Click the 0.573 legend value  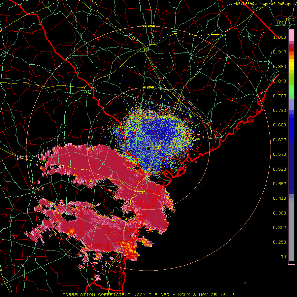point(280,154)
